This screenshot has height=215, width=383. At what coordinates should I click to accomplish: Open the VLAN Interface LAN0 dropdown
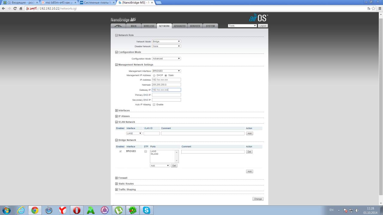coord(134,133)
